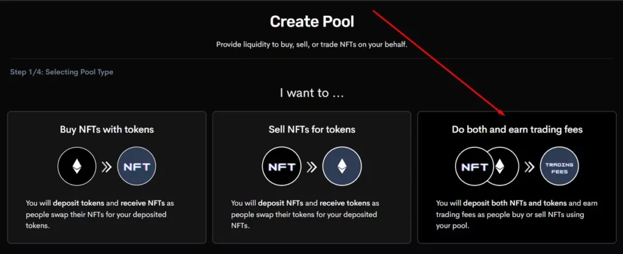623x254 pixels.
Task: Click the Create Pool page title
Action: (x=312, y=21)
